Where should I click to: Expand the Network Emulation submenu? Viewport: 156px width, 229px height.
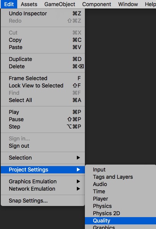coord(43,189)
